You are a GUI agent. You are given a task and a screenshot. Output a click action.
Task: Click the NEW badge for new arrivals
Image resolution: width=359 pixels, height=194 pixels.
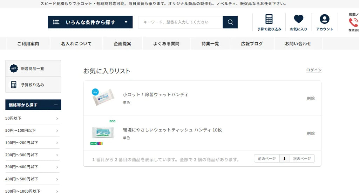14,69
